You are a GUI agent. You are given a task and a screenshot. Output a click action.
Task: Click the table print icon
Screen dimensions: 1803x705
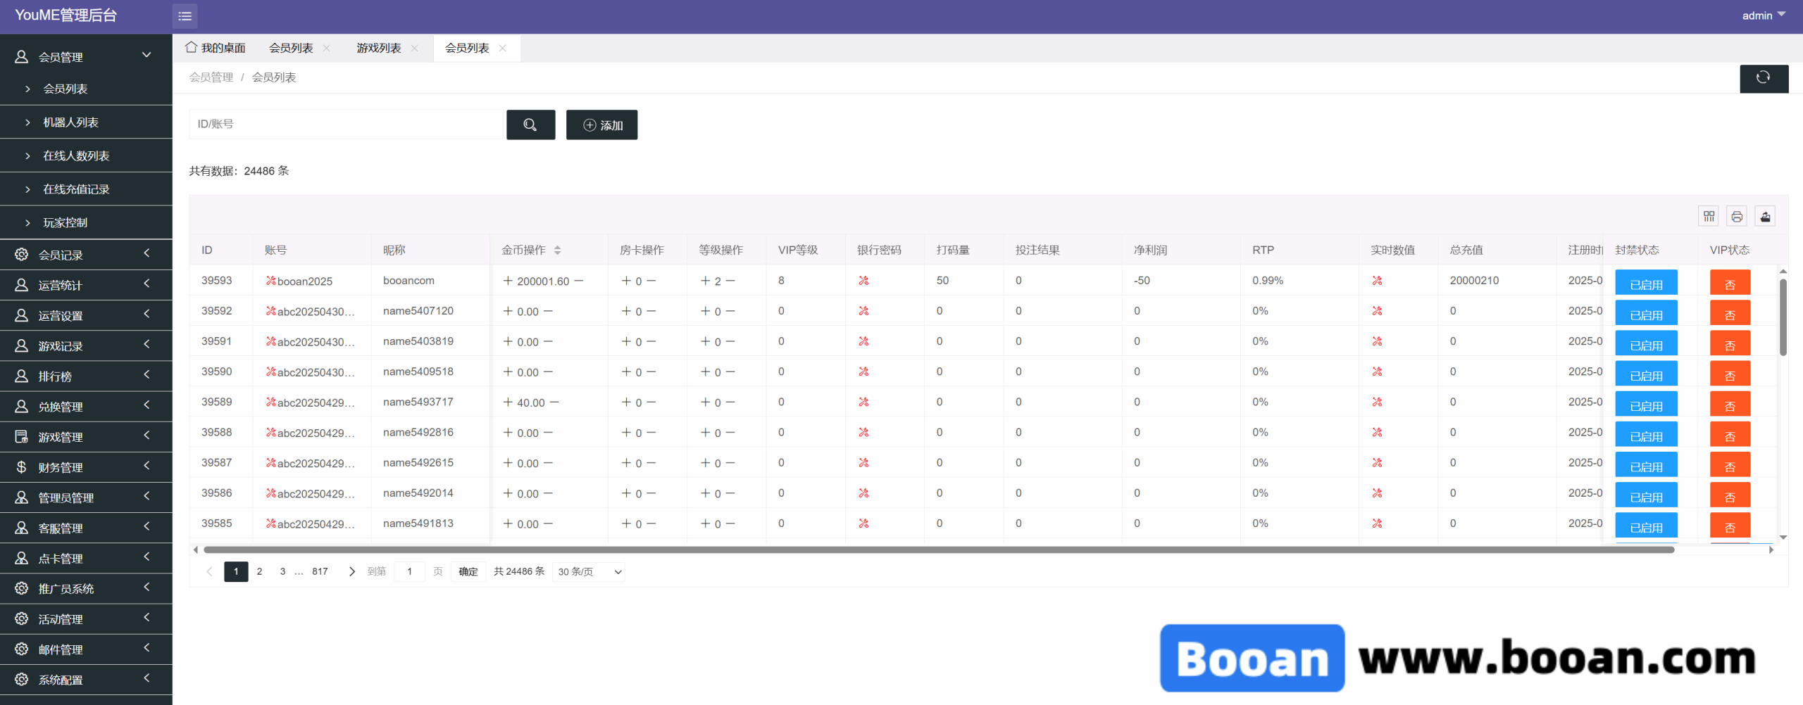[x=1737, y=217]
